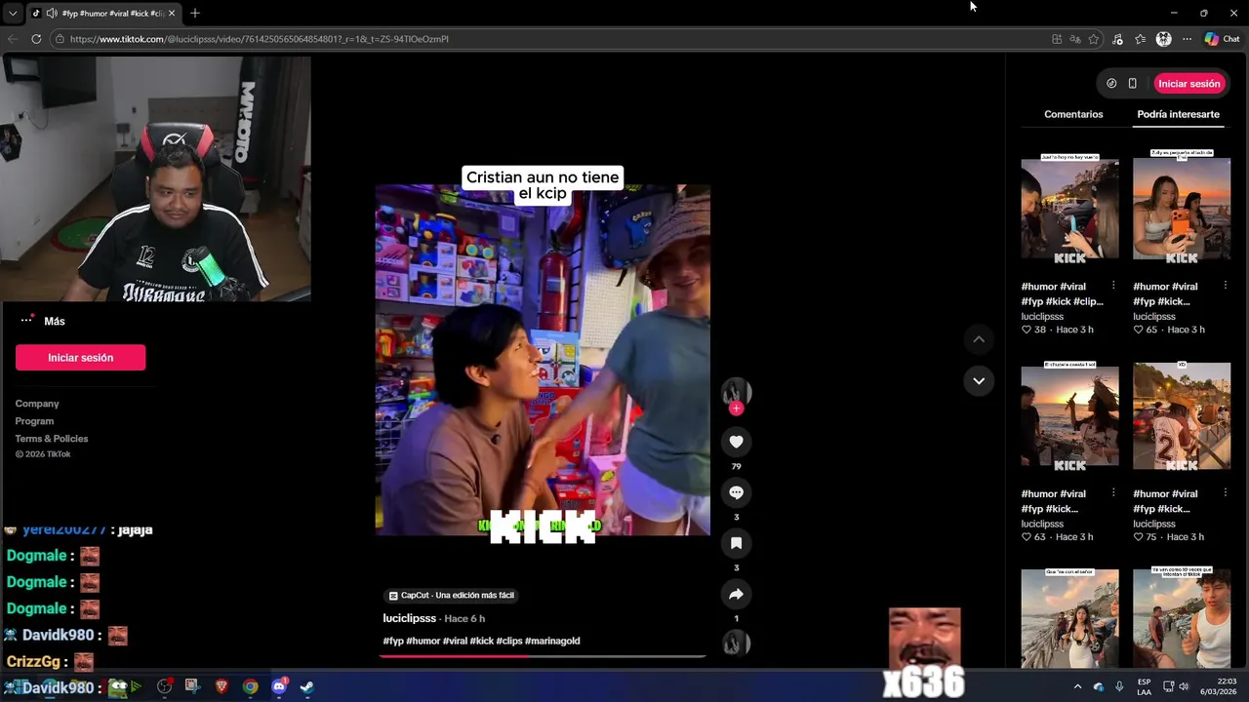Click the #kick hashtag in caption

(x=482, y=641)
